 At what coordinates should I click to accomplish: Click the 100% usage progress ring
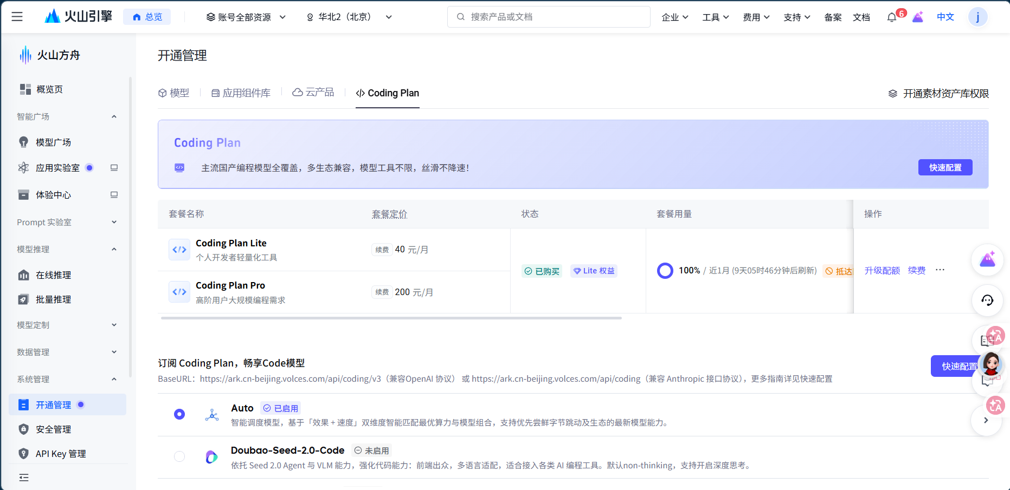tap(665, 270)
